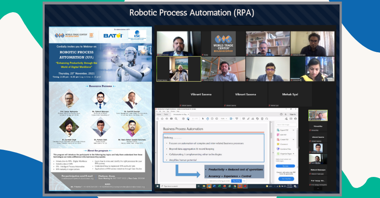The height and width of the screenshot is (198, 380).
Task: Click the taskbar Type here to search box
Action: [x=178, y=186]
